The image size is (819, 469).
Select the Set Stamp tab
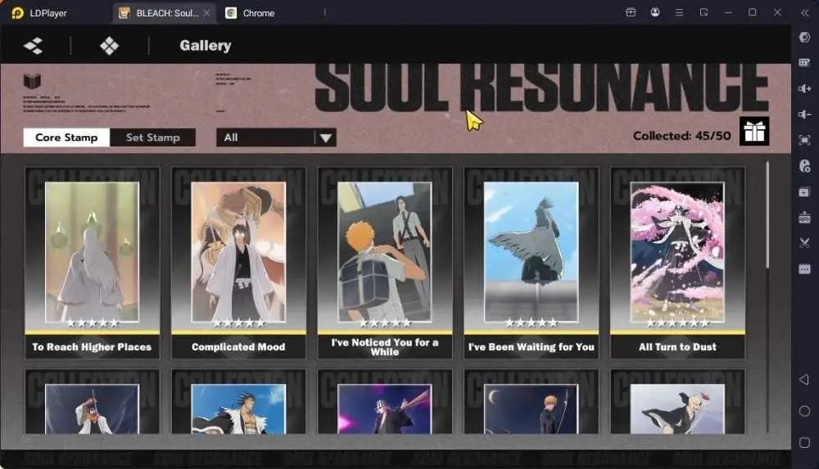point(152,138)
